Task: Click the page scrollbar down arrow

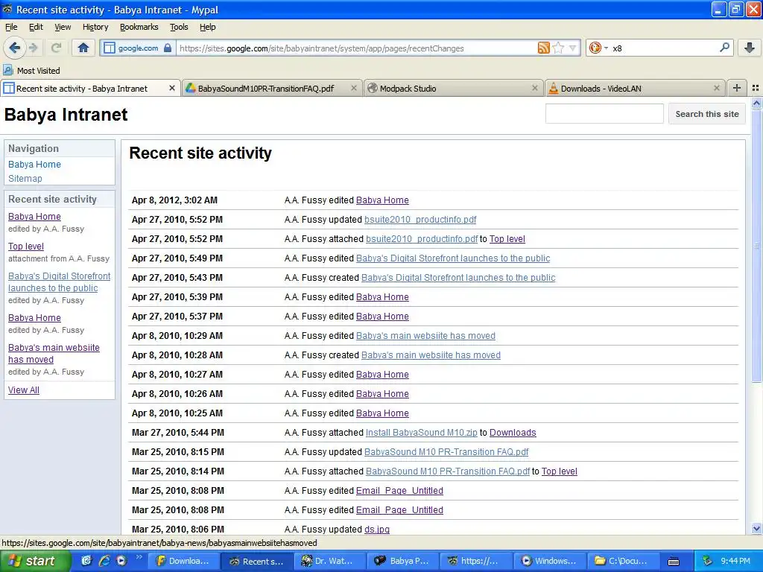Action: click(x=756, y=528)
